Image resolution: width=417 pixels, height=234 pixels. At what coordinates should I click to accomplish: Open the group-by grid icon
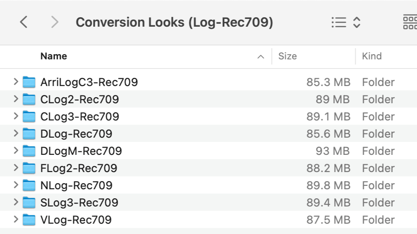pyautogui.click(x=410, y=22)
